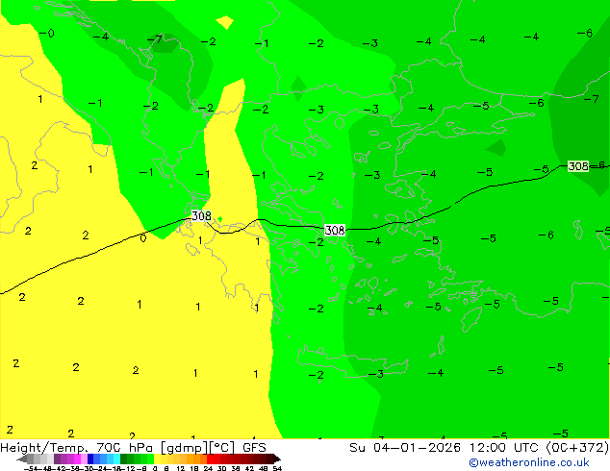Image resolution: width=610 pixels, height=471 pixels.
Task: Click the "-0" temperature label on map
Action: pyautogui.click(x=47, y=34)
